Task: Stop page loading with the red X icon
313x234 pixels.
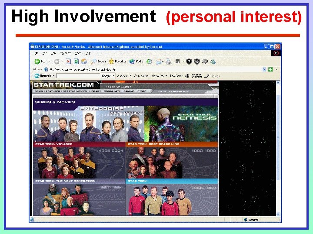Action: tap(68, 62)
